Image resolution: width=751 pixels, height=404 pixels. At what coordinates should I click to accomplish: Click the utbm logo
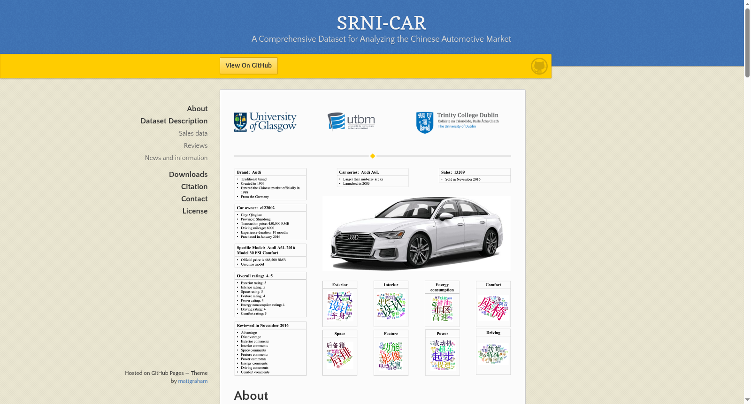click(351, 121)
